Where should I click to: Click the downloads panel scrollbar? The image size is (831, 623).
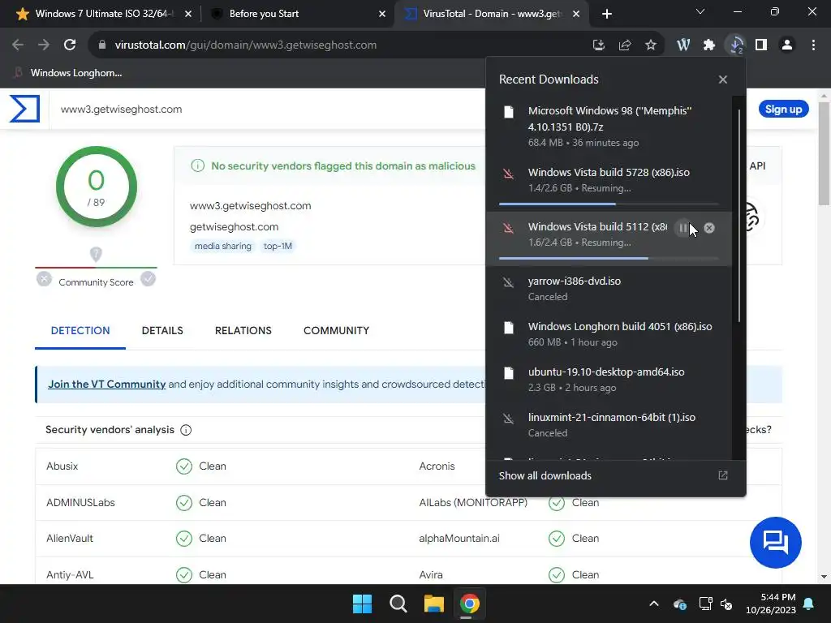[x=738, y=216]
